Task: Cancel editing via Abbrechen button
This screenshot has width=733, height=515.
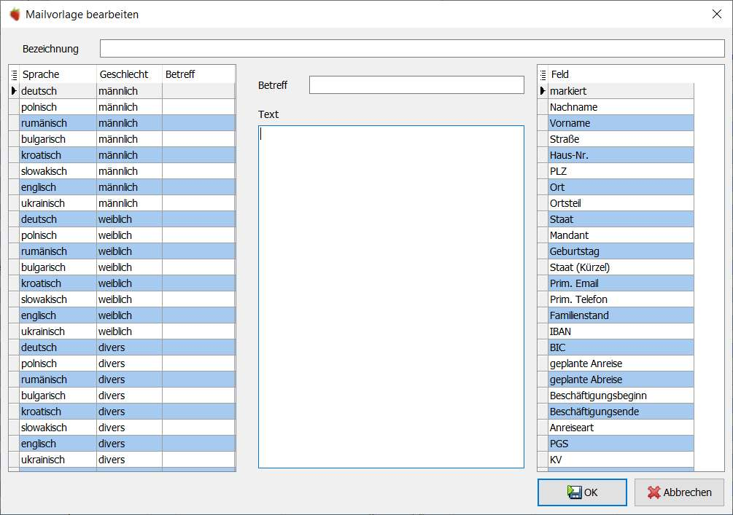Action: [679, 492]
